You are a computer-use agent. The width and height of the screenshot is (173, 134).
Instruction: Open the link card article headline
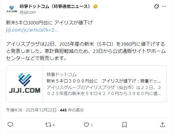pyautogui.click(x=103, y=81)
